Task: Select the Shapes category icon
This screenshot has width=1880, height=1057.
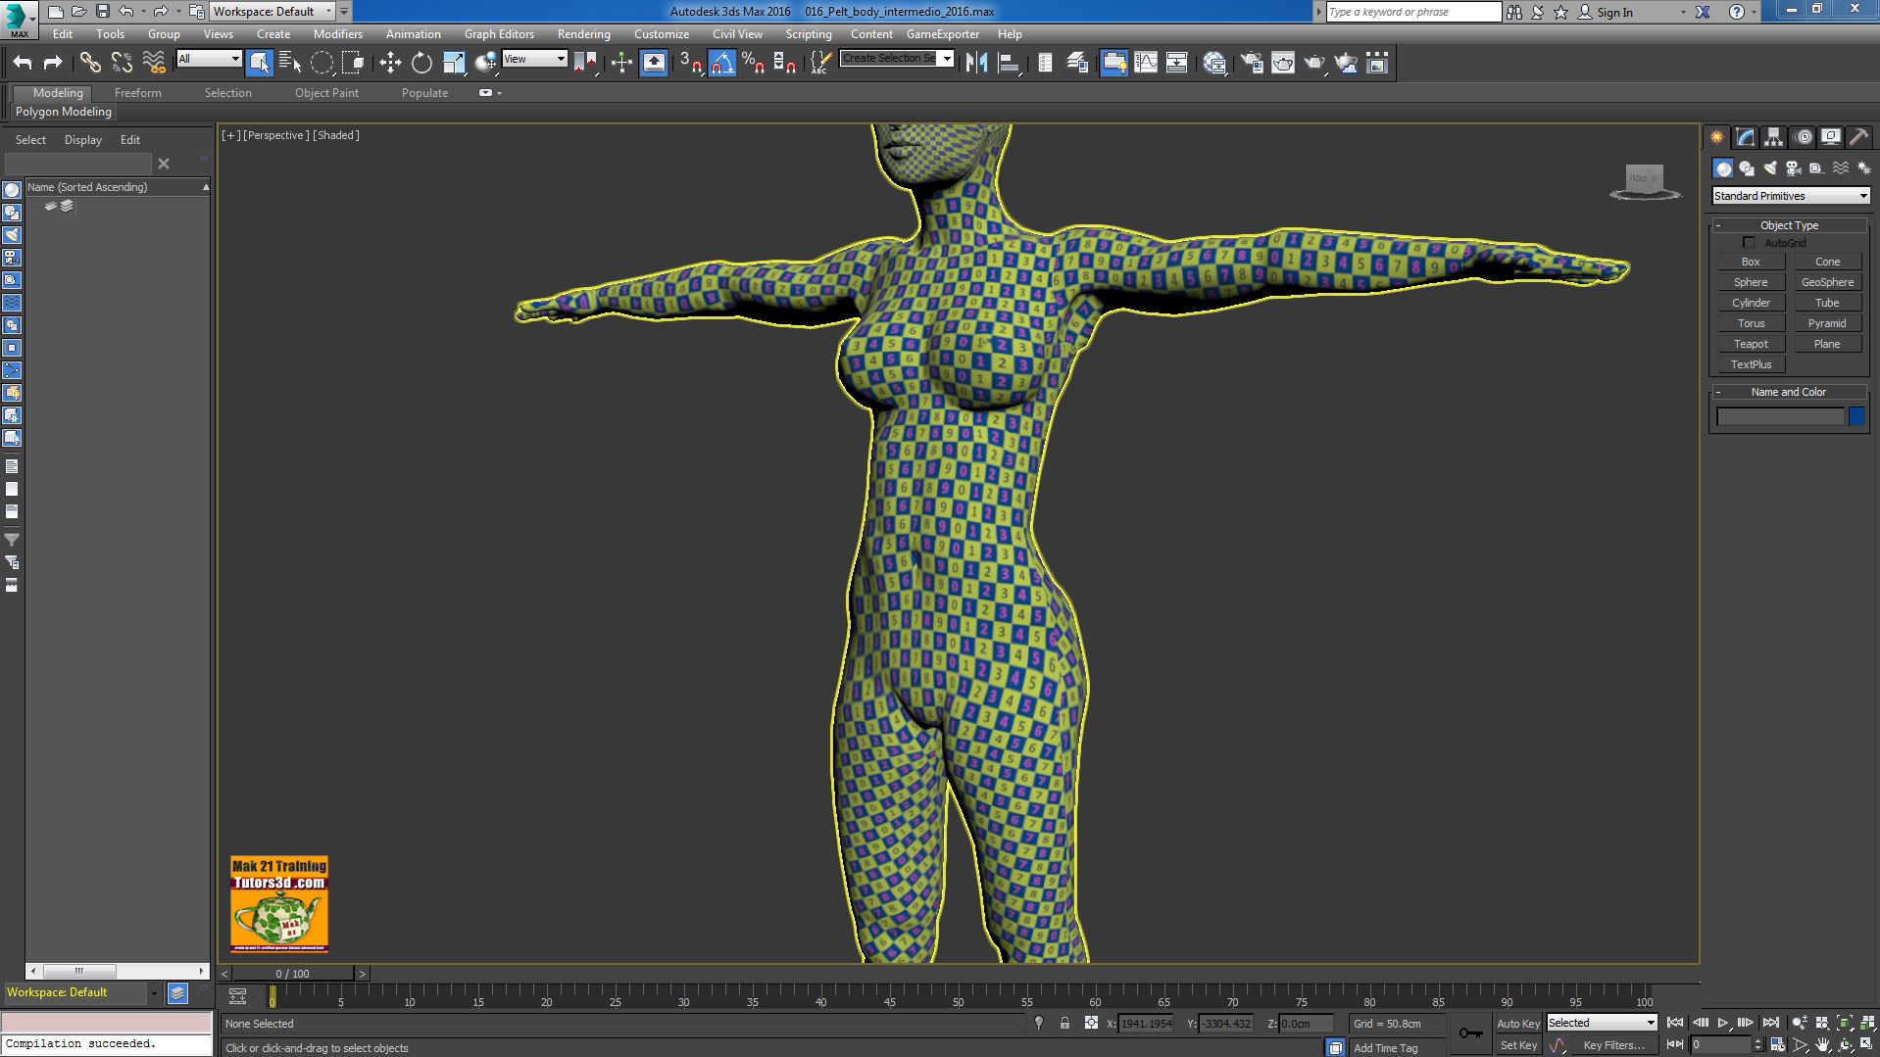Action: pyautogui.click(x=1747, y=168)
